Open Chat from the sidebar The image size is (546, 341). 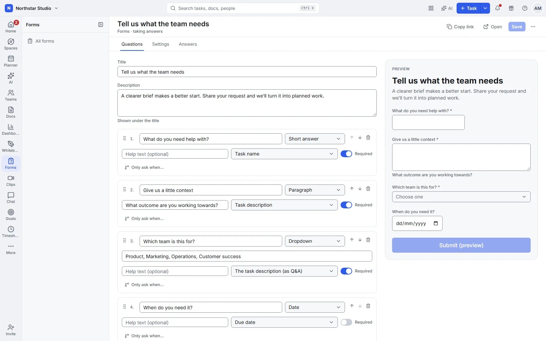point(11,197)
